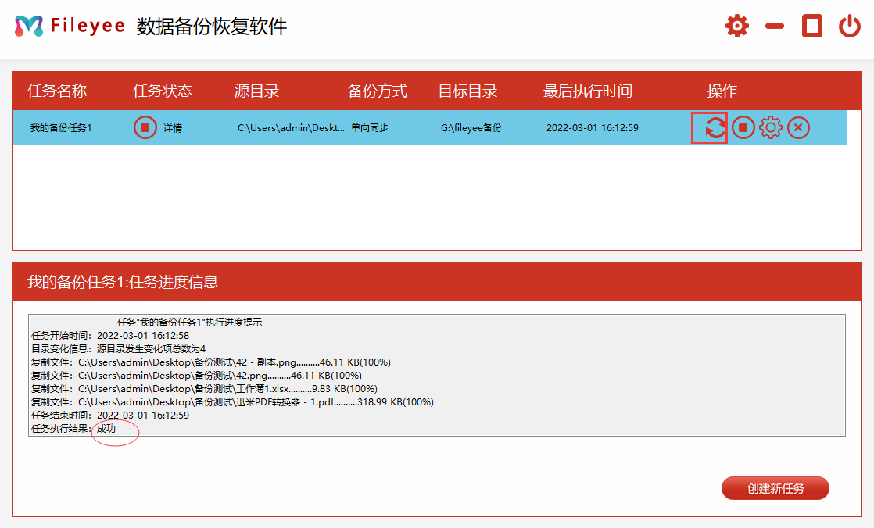Click the power icon to exit Fileyee
This screenshot has height=528, width=874.
coord(850,27)
